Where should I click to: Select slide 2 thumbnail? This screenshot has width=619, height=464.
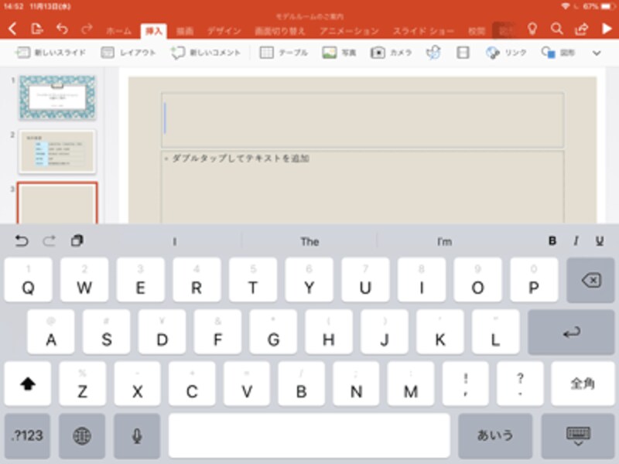(57, 152)
